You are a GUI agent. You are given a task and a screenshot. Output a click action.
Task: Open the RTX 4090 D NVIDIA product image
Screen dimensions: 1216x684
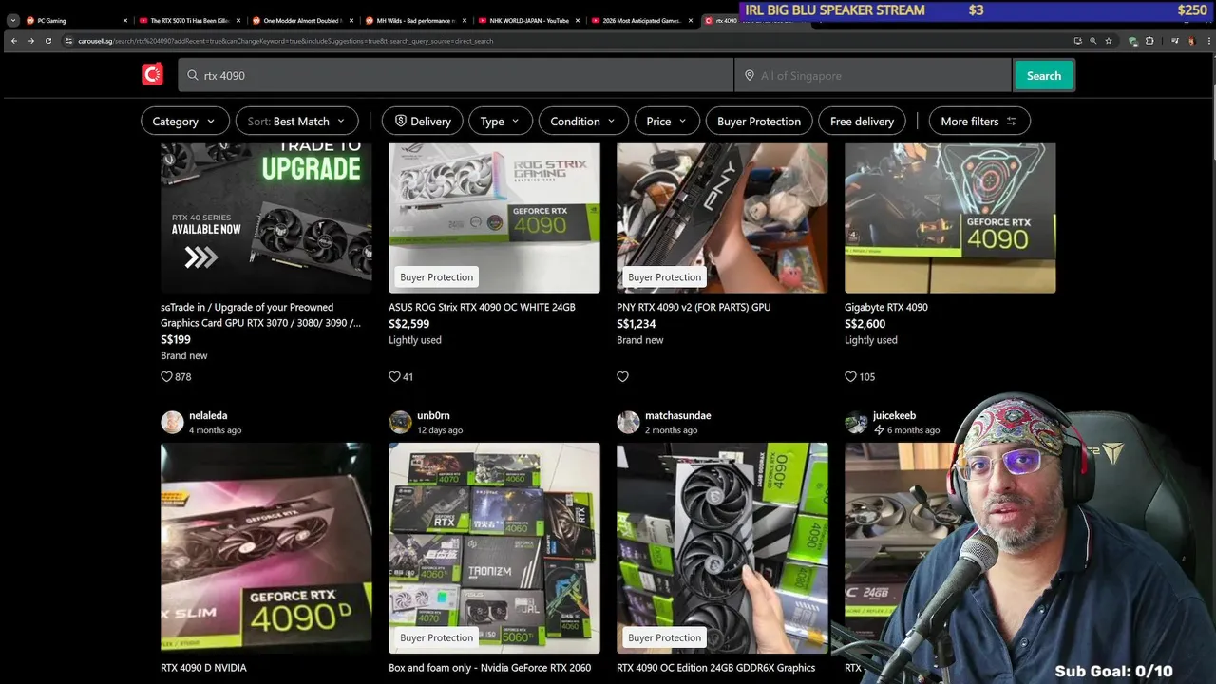(266, 547)
